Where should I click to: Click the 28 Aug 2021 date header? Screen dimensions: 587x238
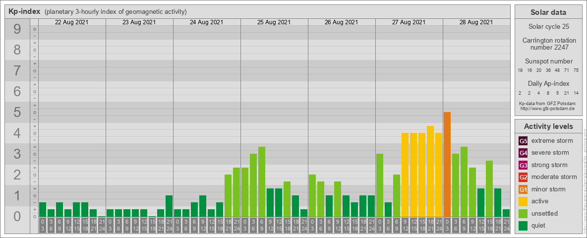pyautogui.click(x=476, y=22)
